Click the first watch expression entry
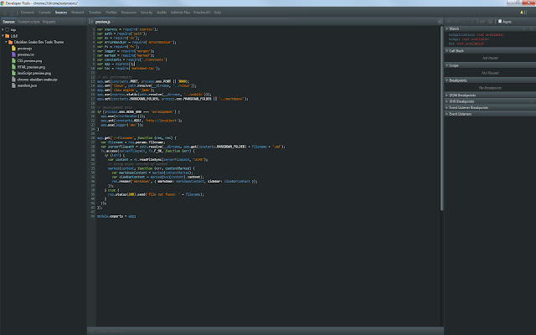The image size is (536, 335). pos(477,35)
